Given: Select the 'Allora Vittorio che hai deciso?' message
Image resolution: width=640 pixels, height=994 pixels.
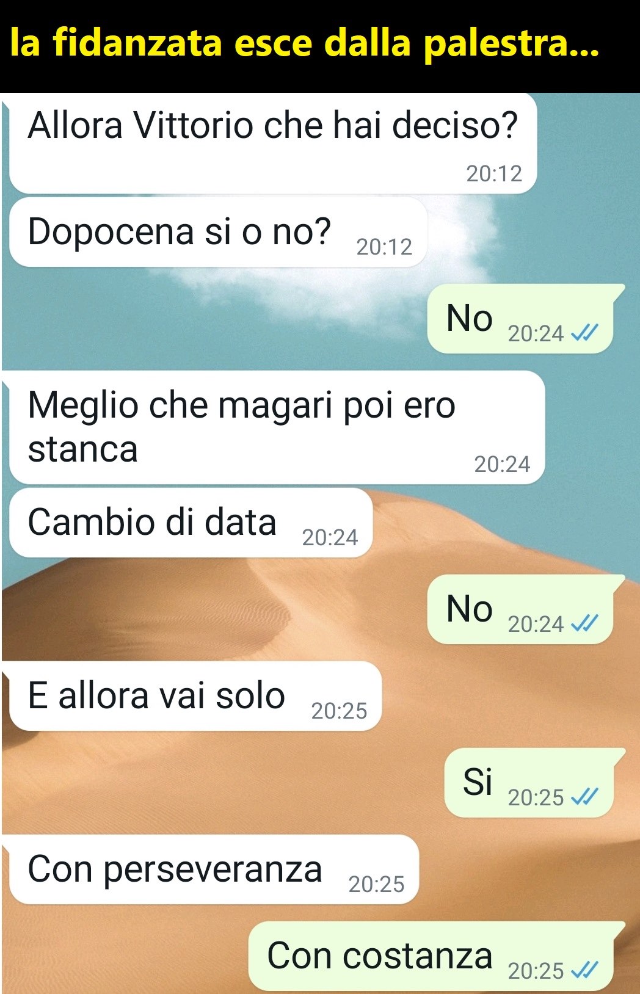Looking at the screenshot, I should [x=272, y=143].
